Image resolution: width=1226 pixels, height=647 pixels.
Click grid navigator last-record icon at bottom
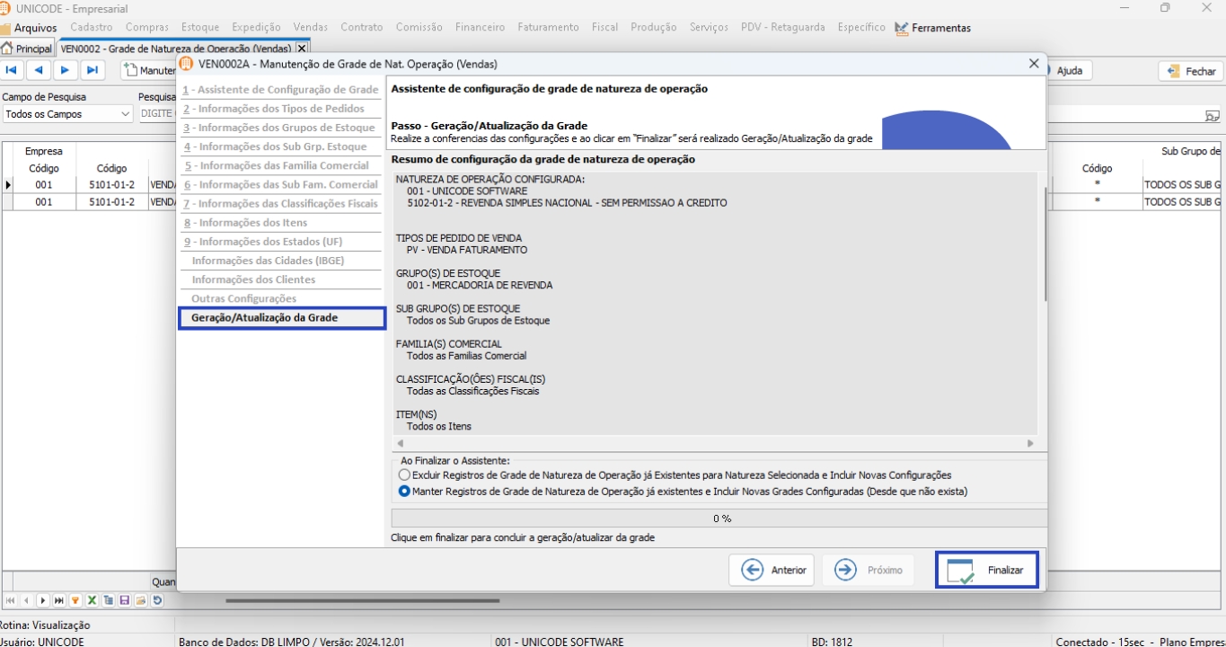pos(58,600)
